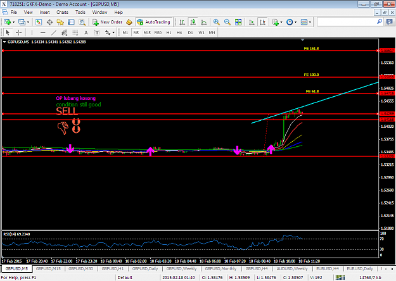396x281 pixels.
Task: Switch chart to candlesticks
Action: [x=193, y=22]
